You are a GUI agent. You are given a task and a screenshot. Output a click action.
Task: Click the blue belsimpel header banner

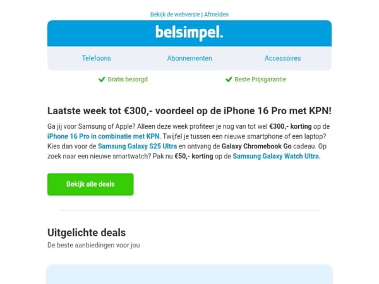click(x=189, y=33)
